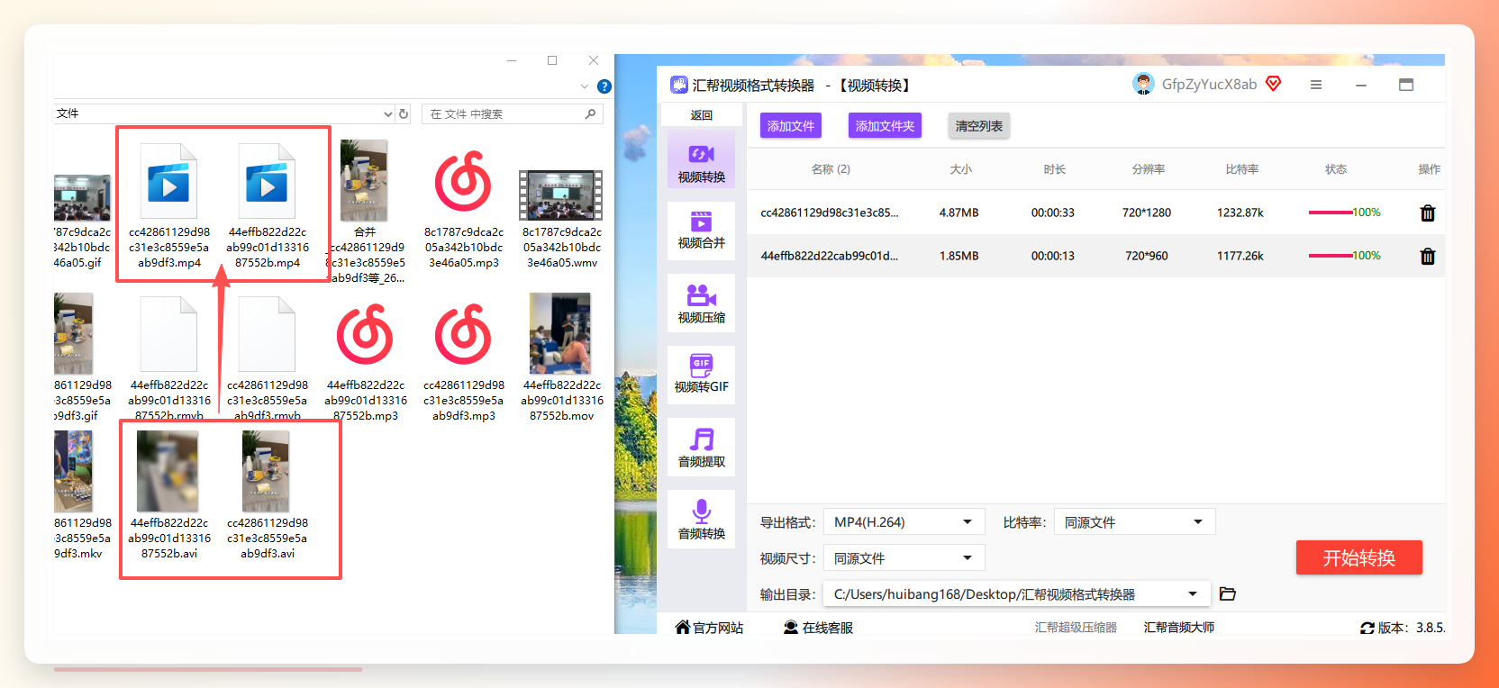Click the red VIP diamond icon
1499x688 pixels.
[x=1273, y=84]
